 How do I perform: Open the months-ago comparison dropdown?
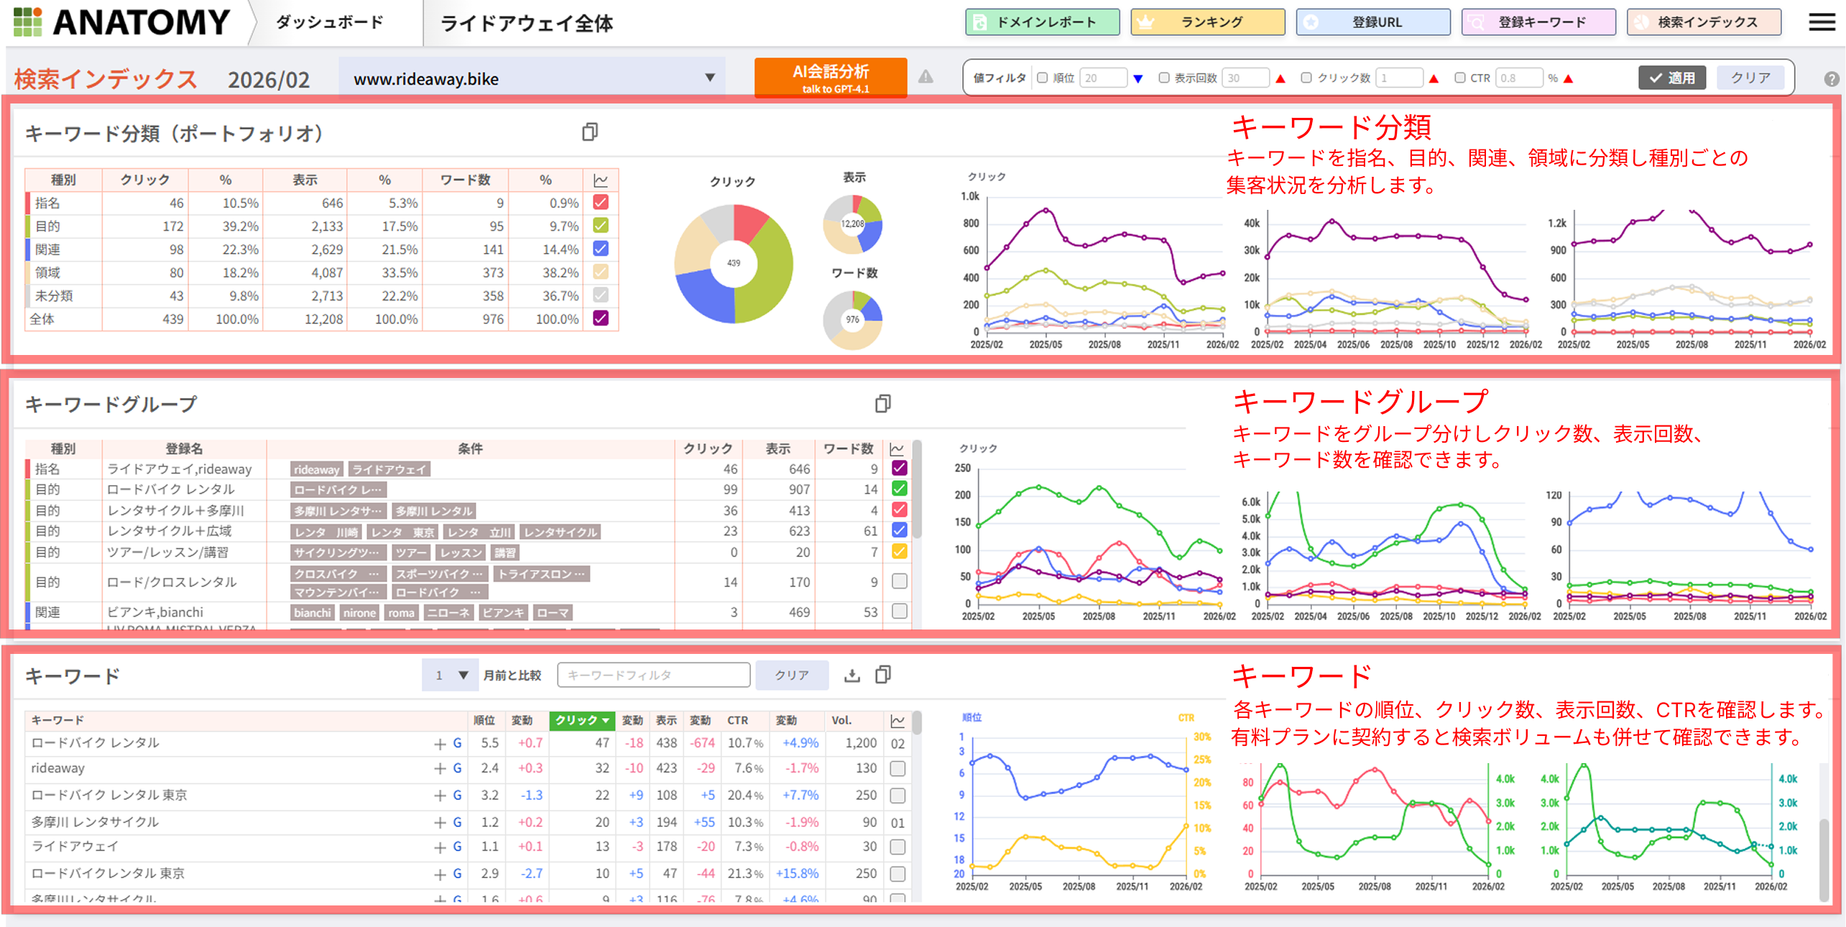(x=450, y=675)
